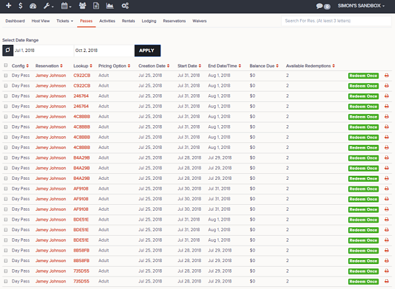Check the last 4C8BBB row checkbox
This screenshot has width=395, height=289.
pyautogui.click(x=6, y=147)
